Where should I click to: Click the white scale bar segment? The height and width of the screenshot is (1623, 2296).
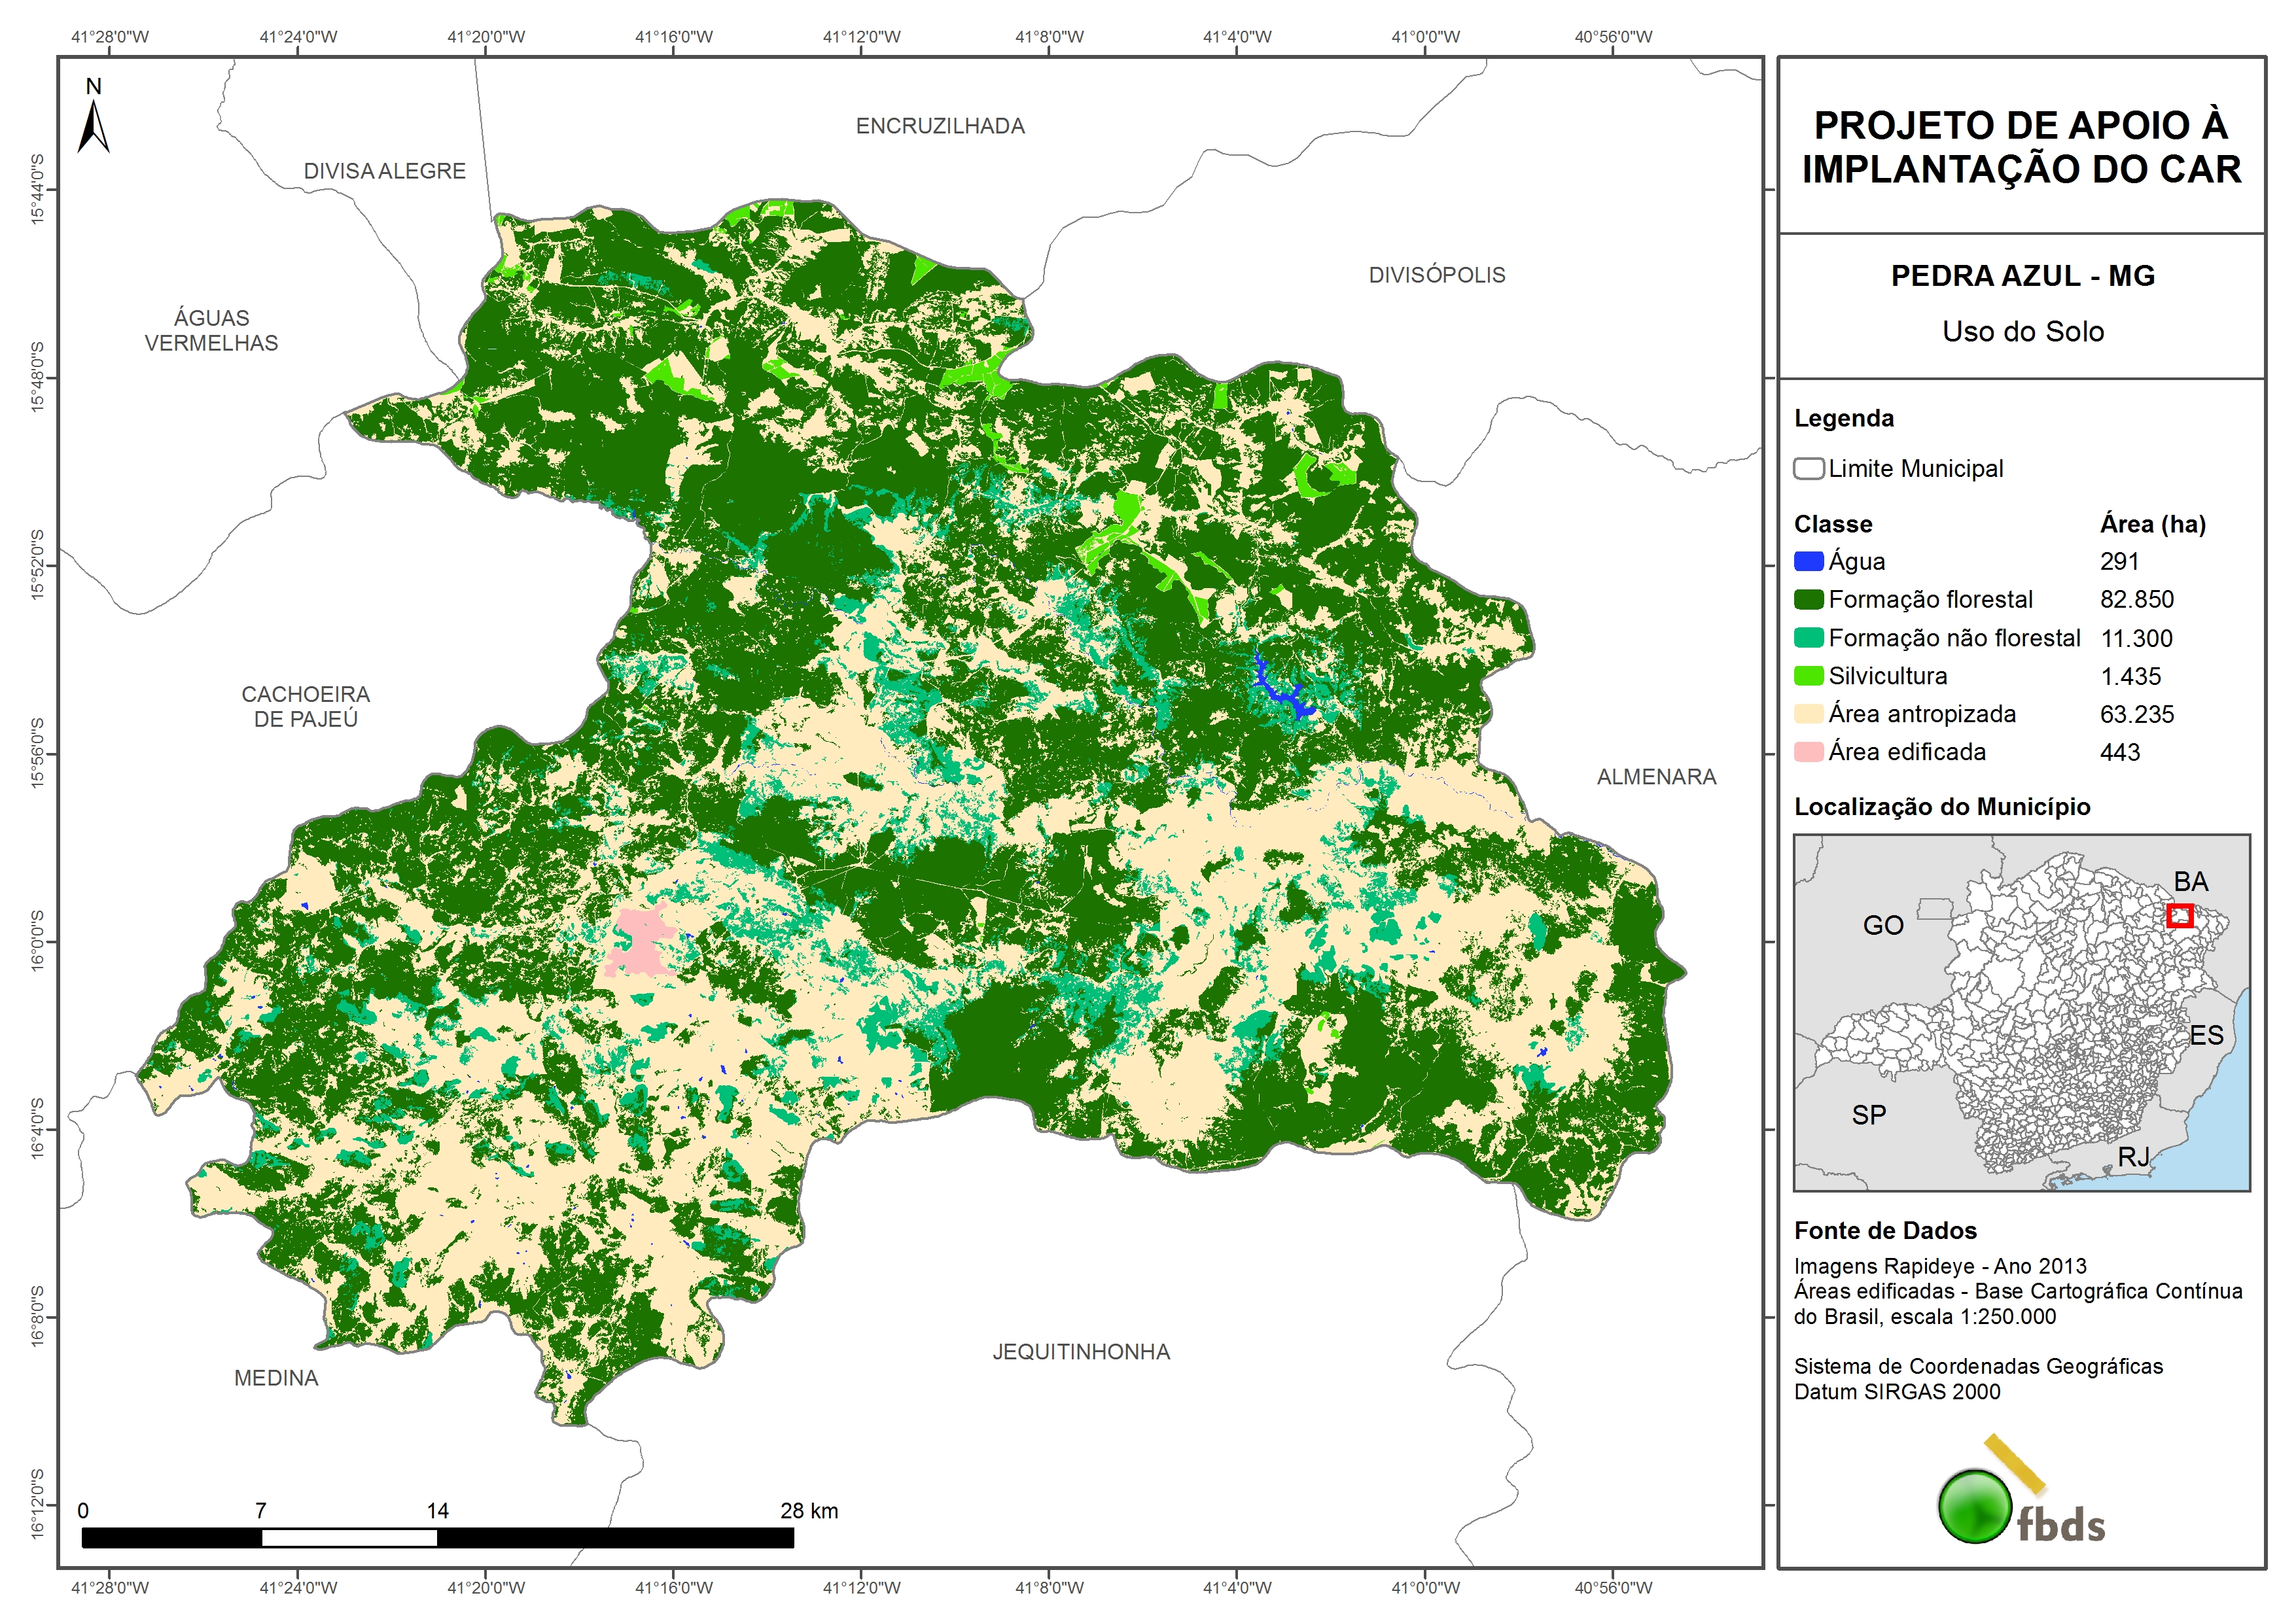(x=349, y=1538)
